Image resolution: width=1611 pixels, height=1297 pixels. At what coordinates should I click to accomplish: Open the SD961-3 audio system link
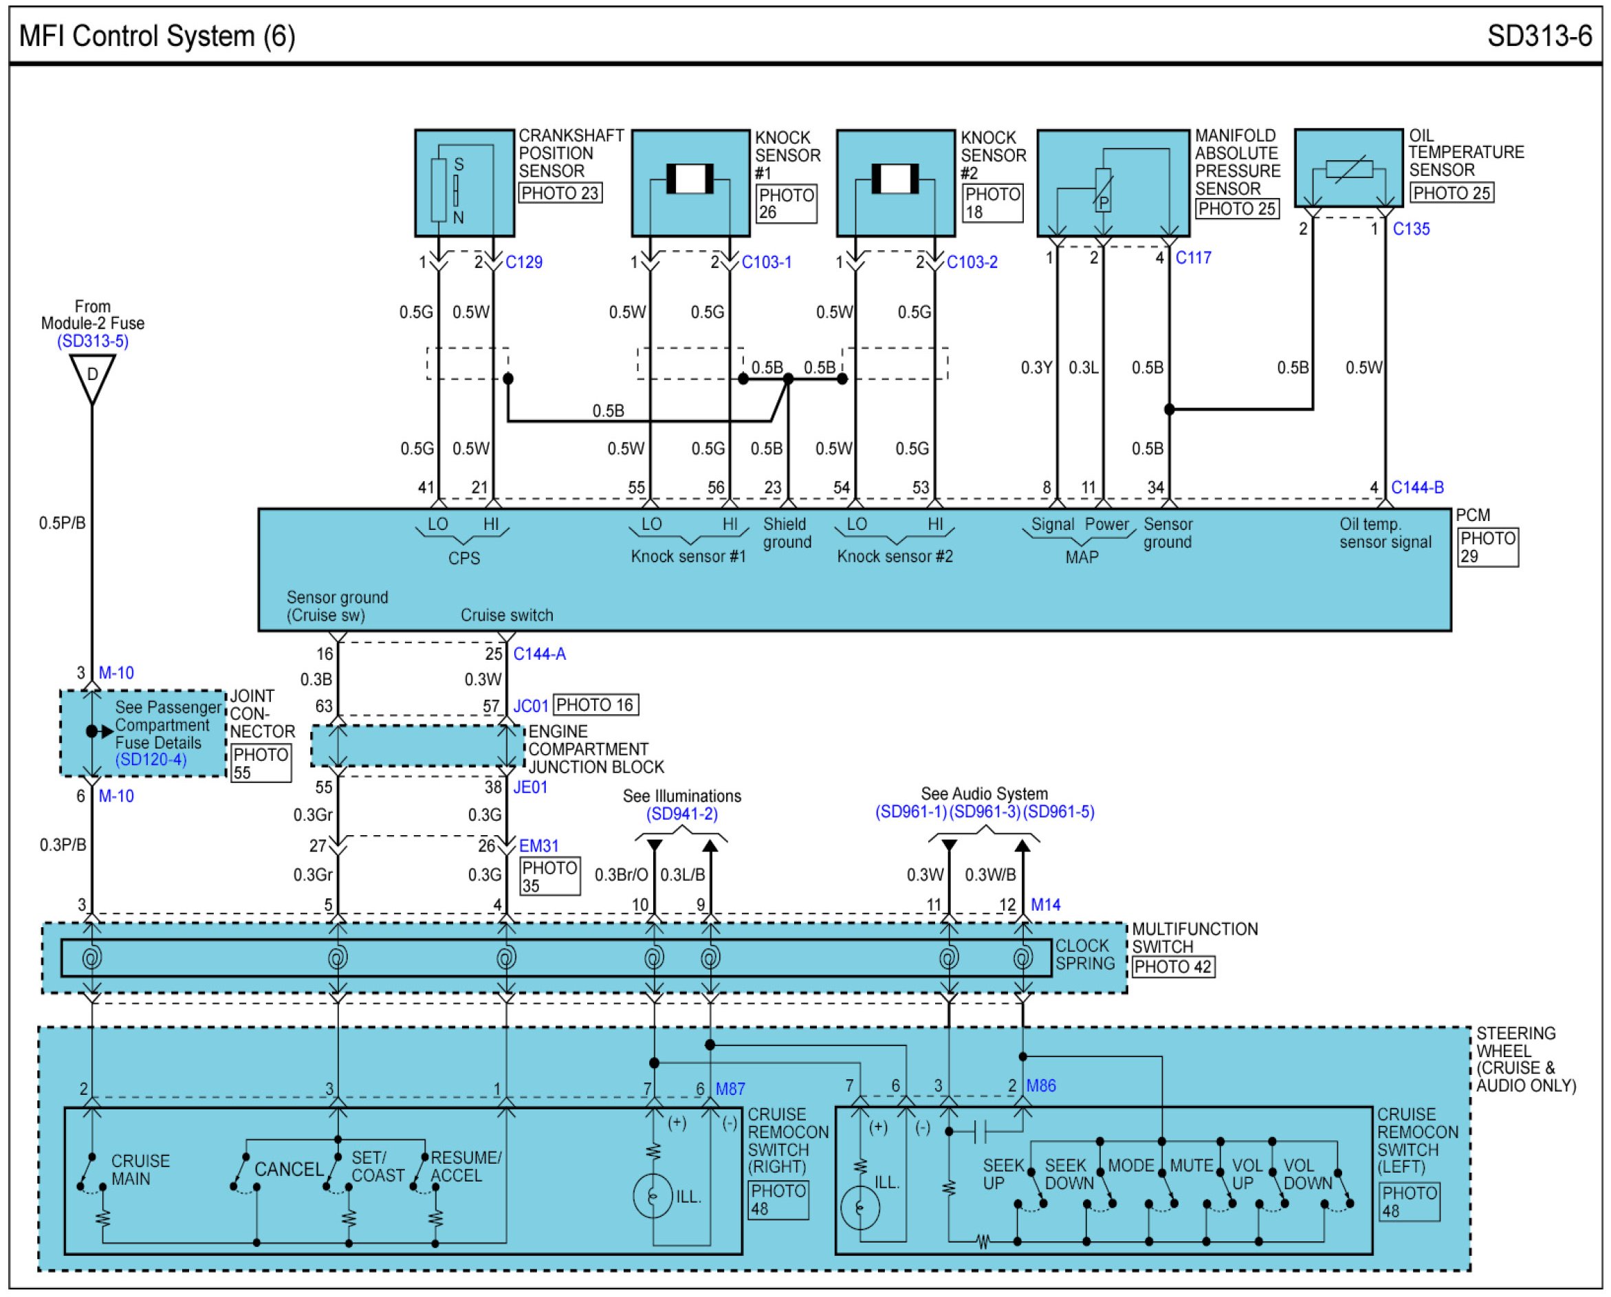[x=984, y=811]
